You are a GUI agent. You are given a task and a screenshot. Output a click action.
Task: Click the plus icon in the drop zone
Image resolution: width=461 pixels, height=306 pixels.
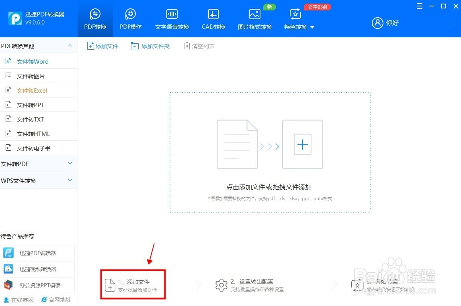coord(303,144)
